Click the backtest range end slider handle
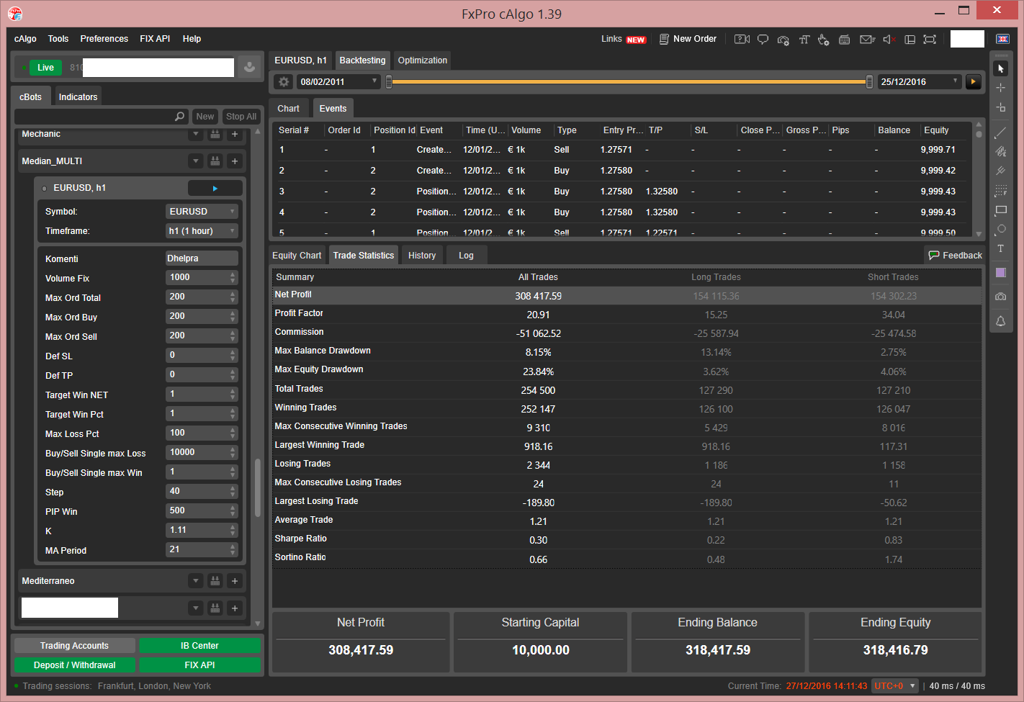This screenshot has height=702, width=1024. 869,82
